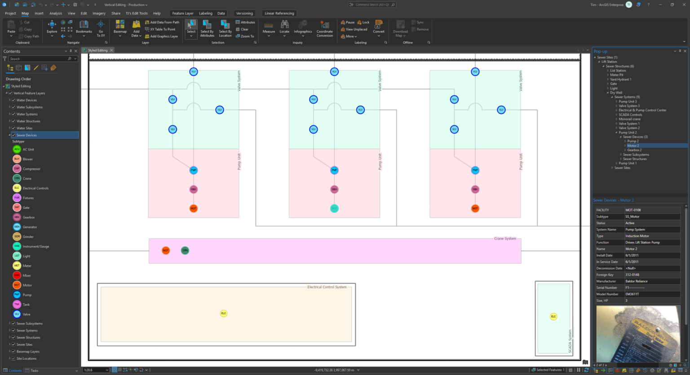Collapse Pump Unit 2 in Pop-up tree

click(x=616, y=132)
